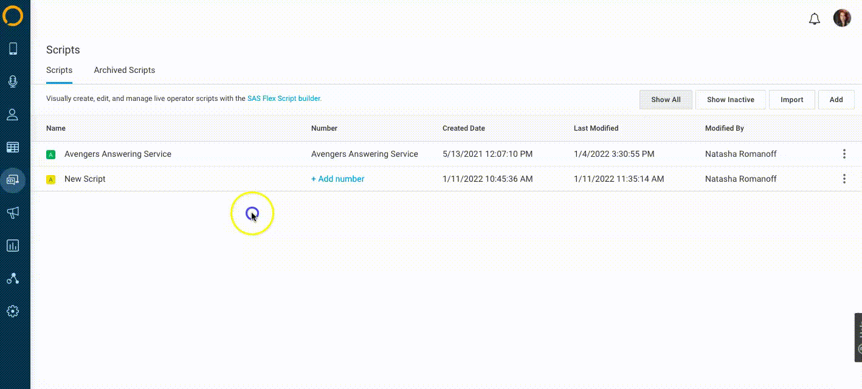Open options menu for Avengers Answering Service

pos(844,154)
